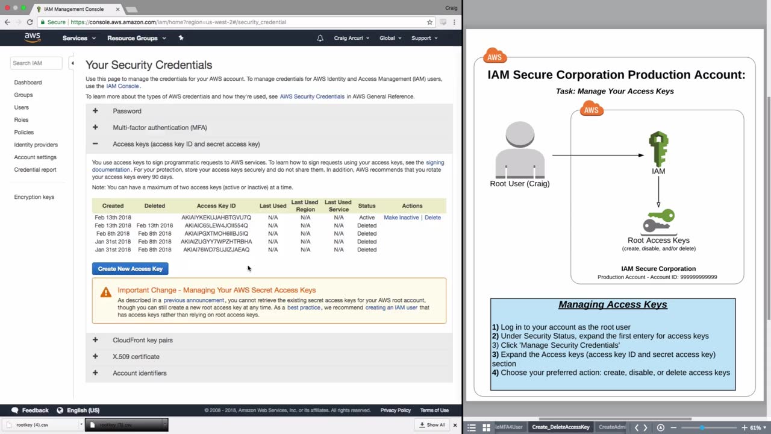Open the list view icon in the diagram app

tap(472, 427)
